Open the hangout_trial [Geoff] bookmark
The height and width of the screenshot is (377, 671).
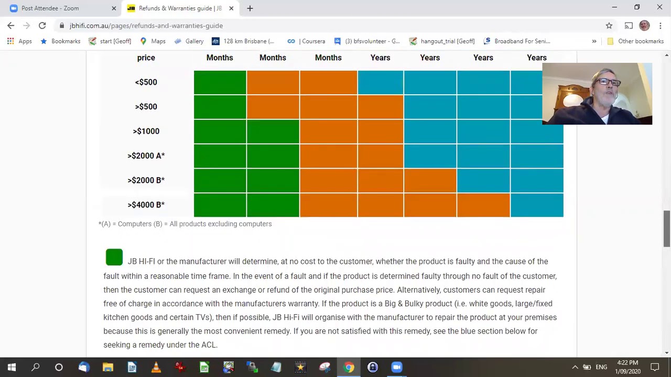click(x=442, y=41)
